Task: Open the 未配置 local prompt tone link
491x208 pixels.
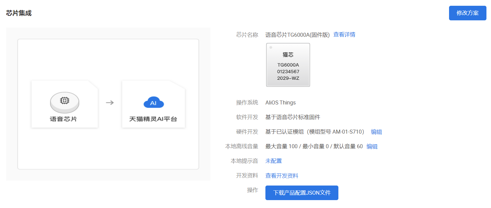Action: coord(274,161)
